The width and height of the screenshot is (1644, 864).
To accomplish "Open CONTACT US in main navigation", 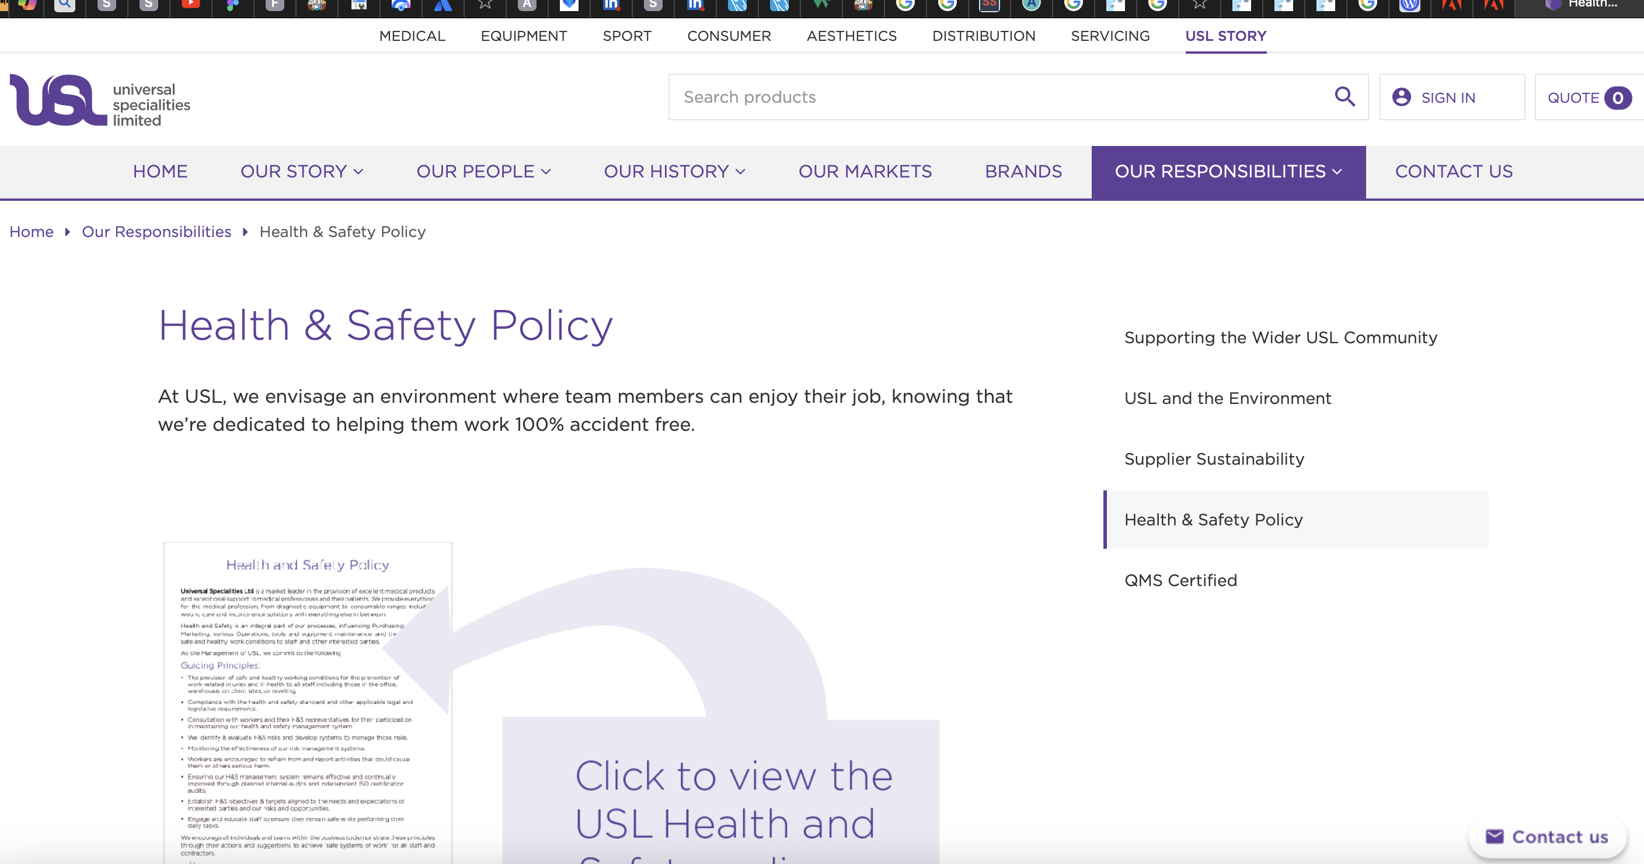I will (x=1454, y=172).
